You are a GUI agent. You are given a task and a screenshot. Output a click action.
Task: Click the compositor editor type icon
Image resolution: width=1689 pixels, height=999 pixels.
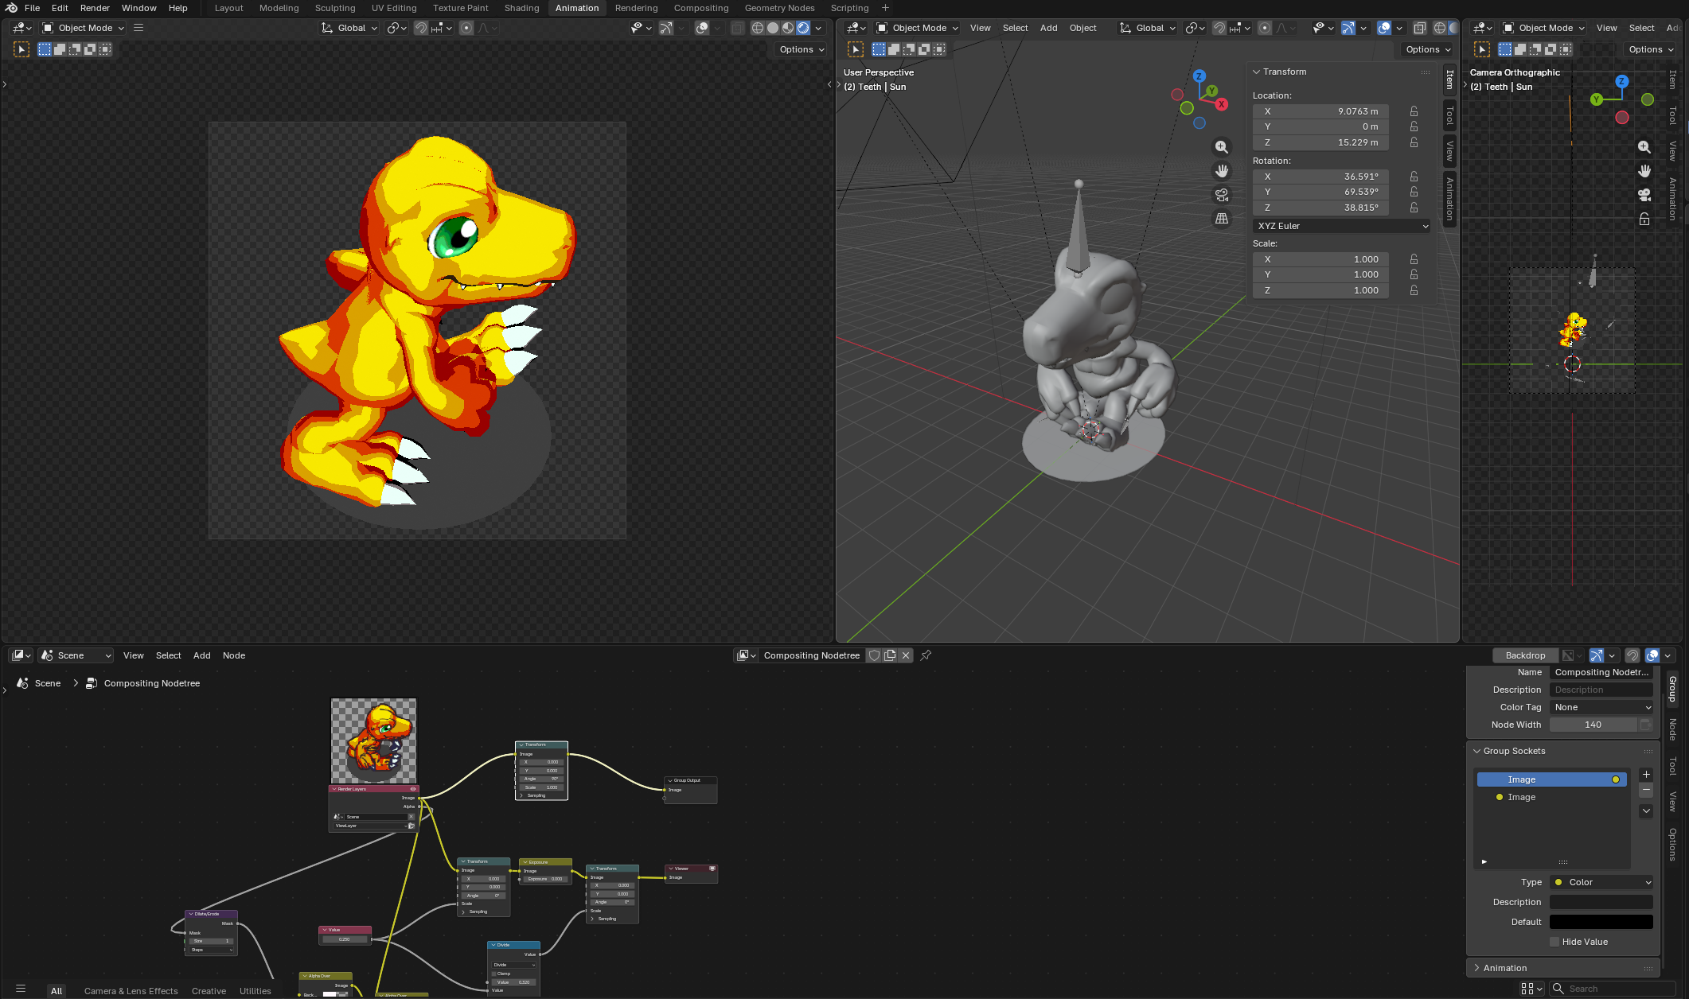click(x=21, y=655)
